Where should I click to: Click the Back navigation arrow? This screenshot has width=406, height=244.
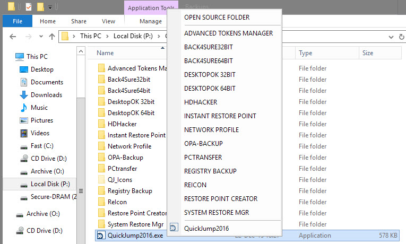[13, 37]
